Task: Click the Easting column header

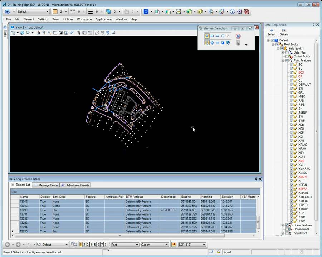Action: pos(186,197)
